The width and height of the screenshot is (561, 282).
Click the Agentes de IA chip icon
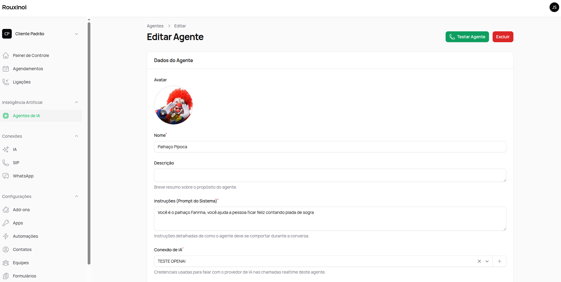pyautogui.click(x=6, y=116)
